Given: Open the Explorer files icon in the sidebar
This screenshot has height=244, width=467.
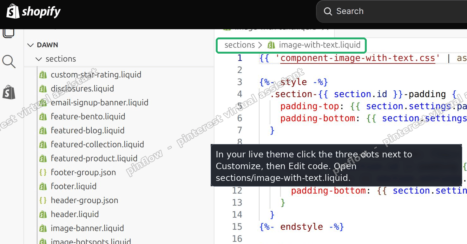Looking at the screenshot, I should [x=9, y=33].
